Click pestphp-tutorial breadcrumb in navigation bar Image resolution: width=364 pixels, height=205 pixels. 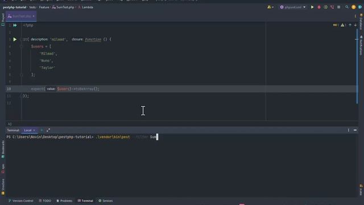[14, 7]
